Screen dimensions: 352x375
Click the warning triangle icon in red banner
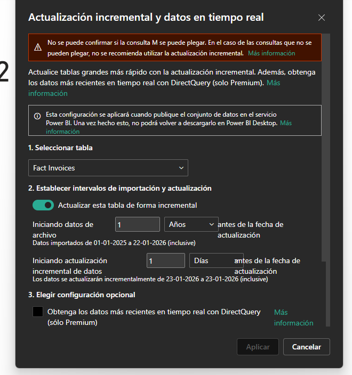38,47
